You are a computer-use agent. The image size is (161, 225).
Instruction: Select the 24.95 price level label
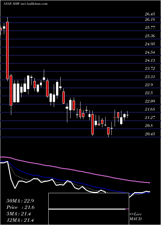[150, 44]
